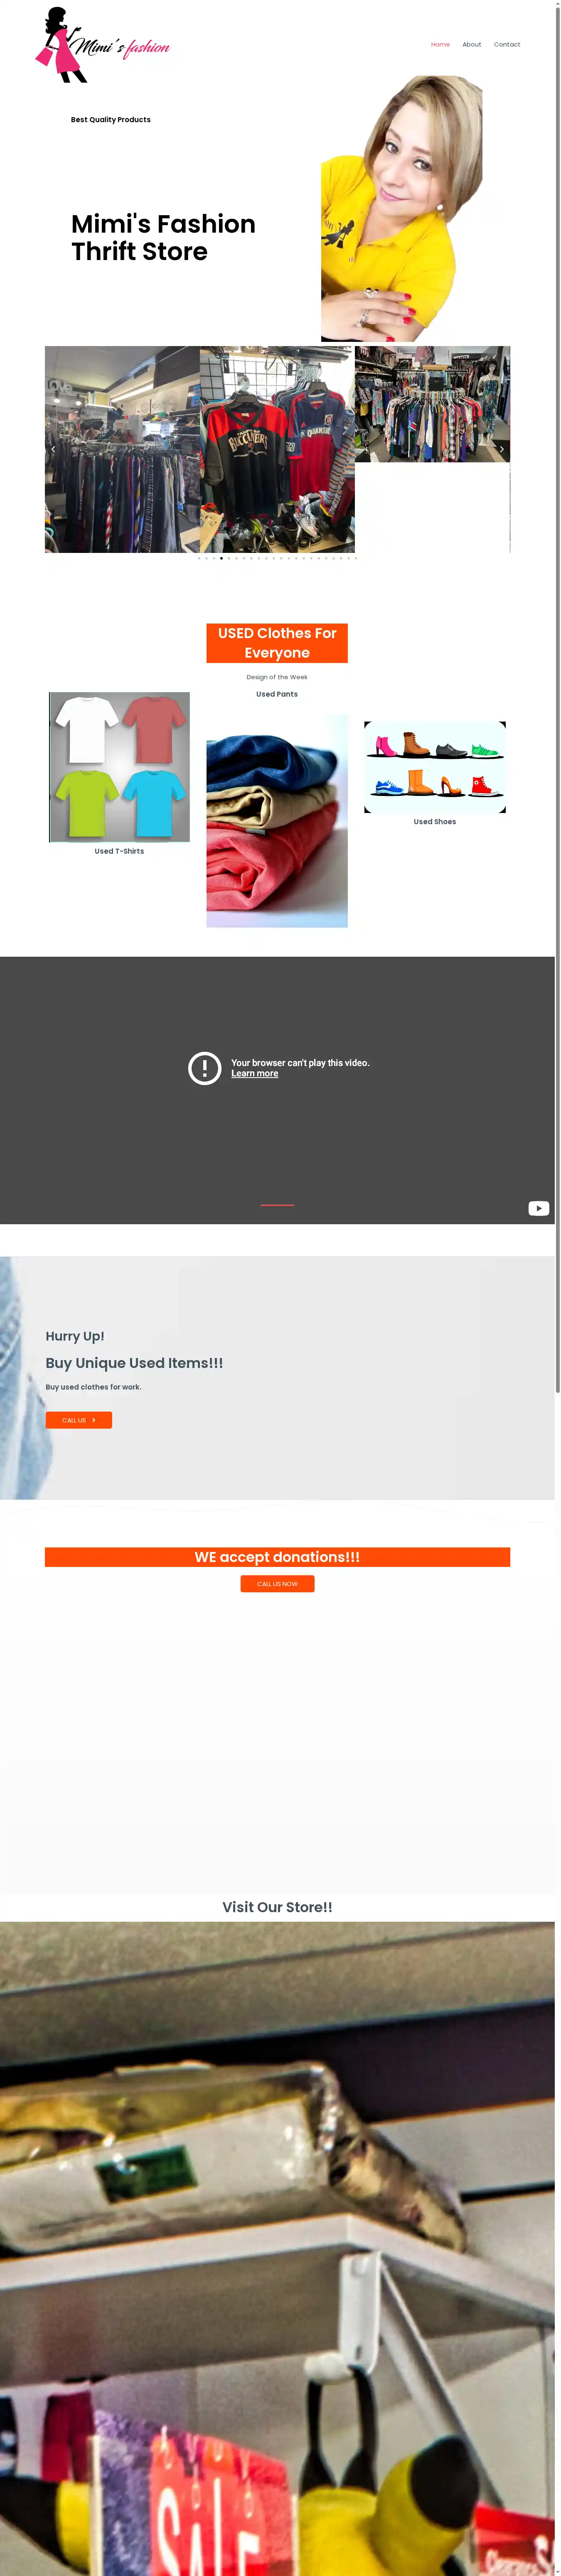The image size is (561, 2576).
Task: Click the Mimi's fashion logo
Action: pos(102,45)
